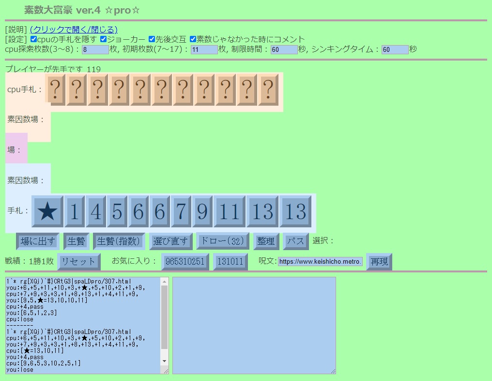Click the 生贄 button

[x=76, y=241]
